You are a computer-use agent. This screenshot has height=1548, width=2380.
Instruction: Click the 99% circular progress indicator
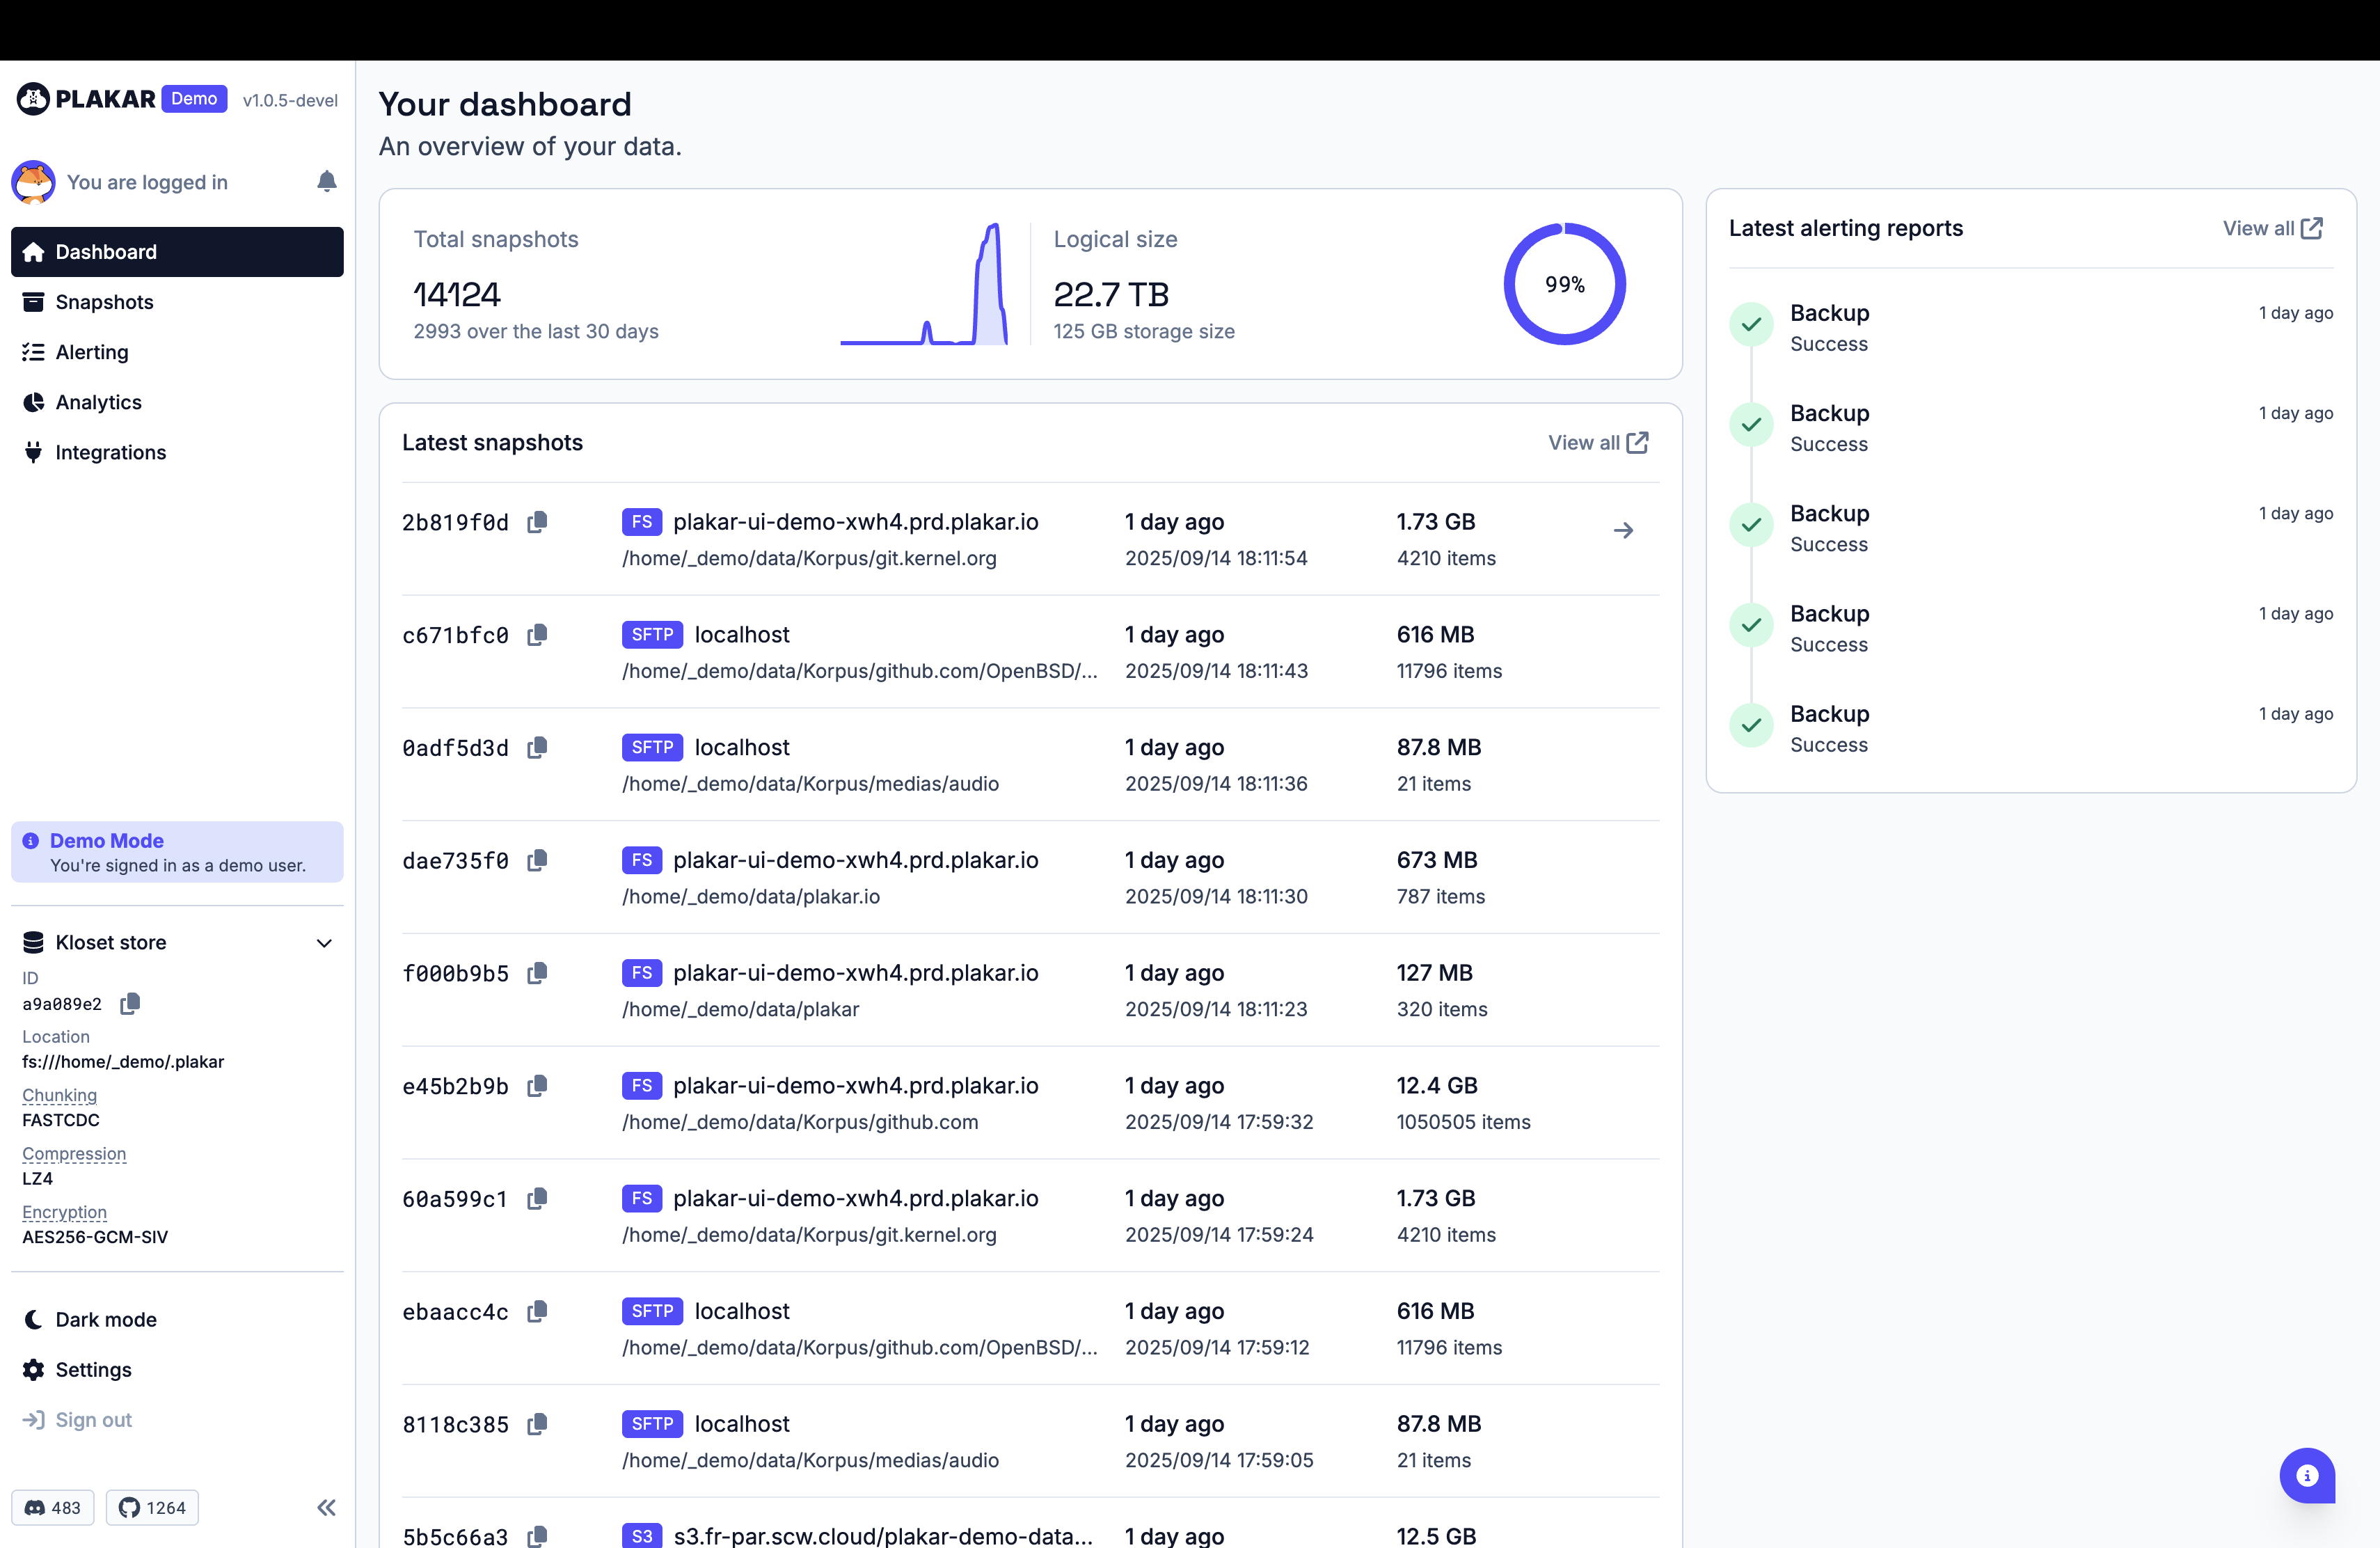[1564, 284]
